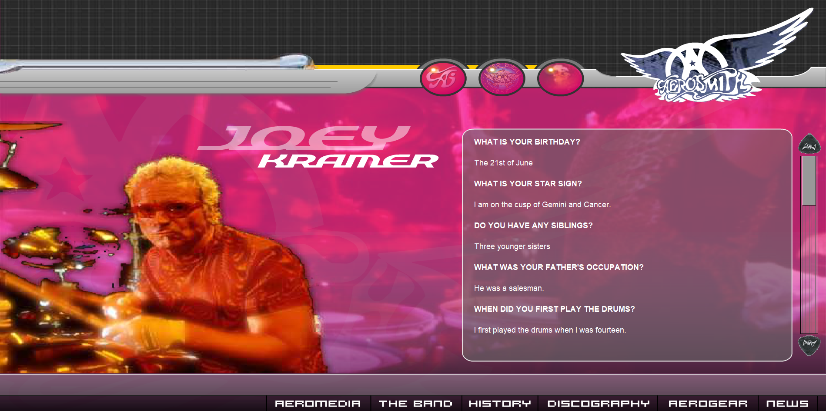Go to the NEWS section
This screenshot has height=411, width=826.
pyautogui.click(x=787, y=404)
